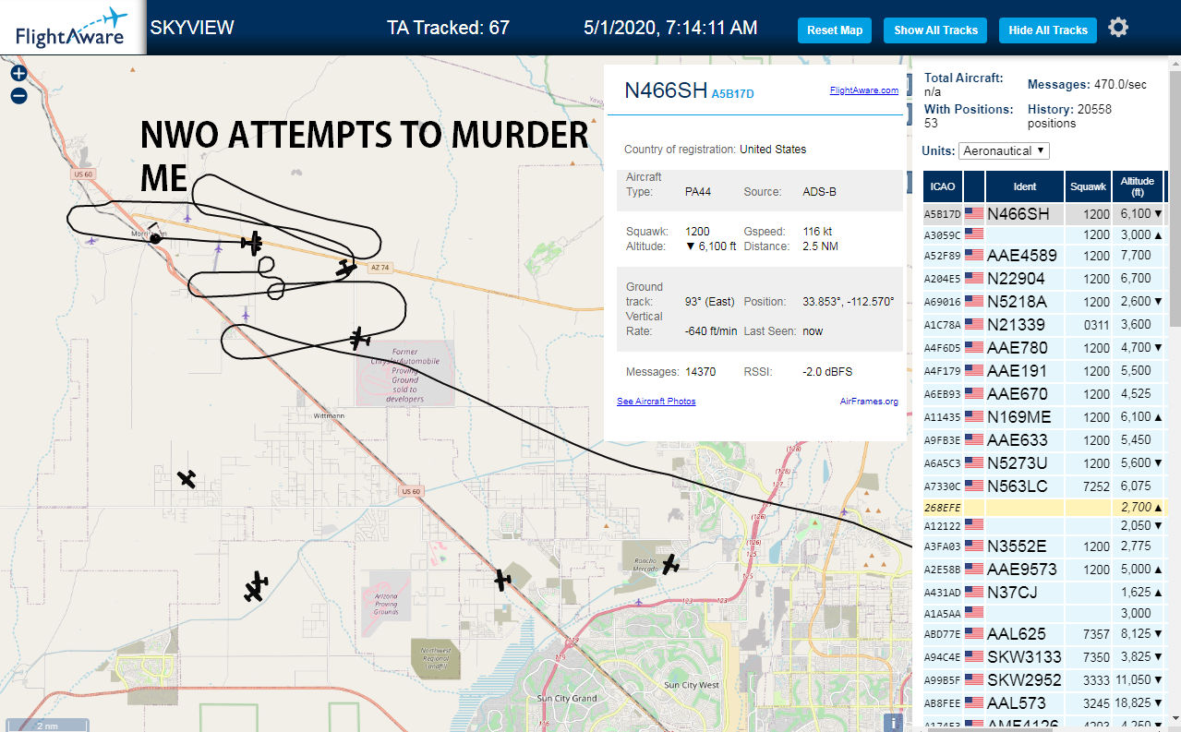Click the US flag beside AAE4589
Image resolution: width=1181 pixels, height=732 pixels.
click(974, 256)
